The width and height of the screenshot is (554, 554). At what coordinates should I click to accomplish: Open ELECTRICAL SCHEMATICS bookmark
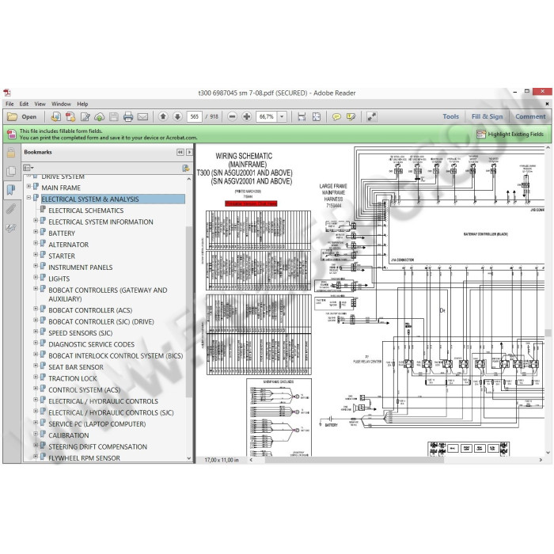85,211
